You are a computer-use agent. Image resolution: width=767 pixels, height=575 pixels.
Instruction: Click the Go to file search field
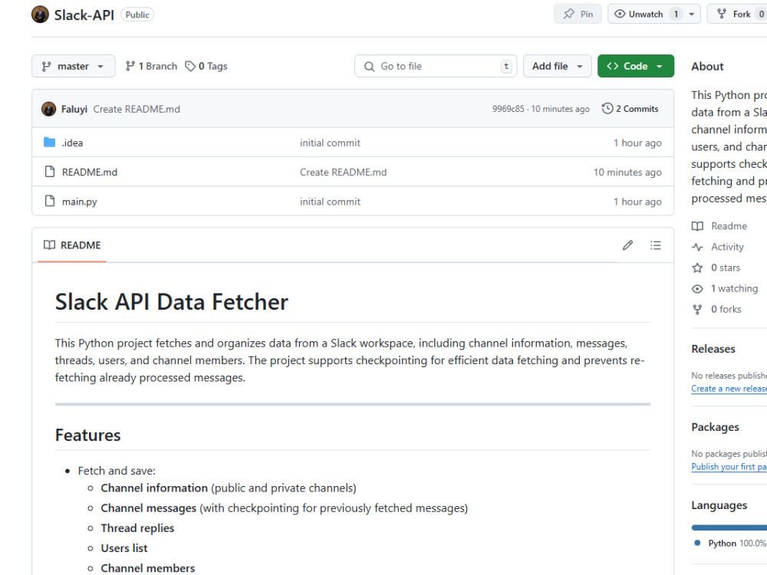pos(436,66)
